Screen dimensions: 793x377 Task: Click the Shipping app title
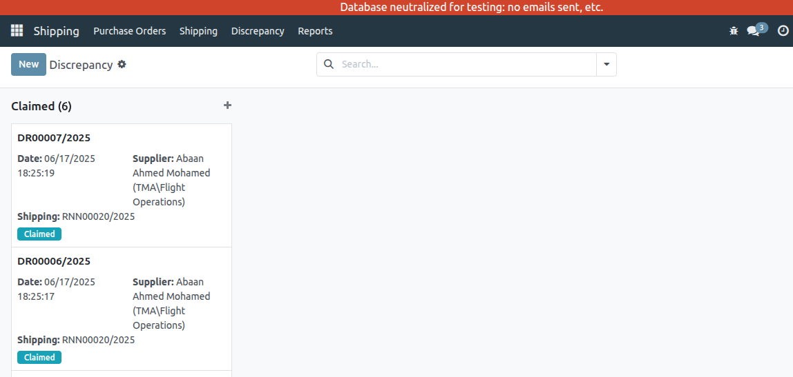(56, 31)
